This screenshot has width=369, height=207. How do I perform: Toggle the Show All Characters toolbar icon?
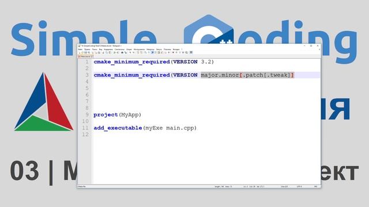(x=149, y=52)
